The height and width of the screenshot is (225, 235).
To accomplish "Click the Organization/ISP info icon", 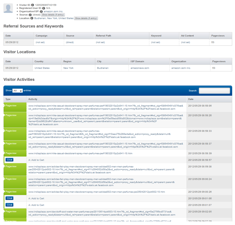I will click(x=41, y=12).
